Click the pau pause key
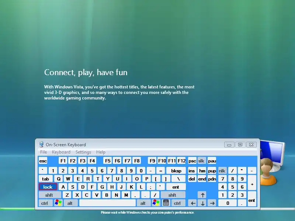The height and width of the screenshot is (221, 295). click(x=212, y=161)
